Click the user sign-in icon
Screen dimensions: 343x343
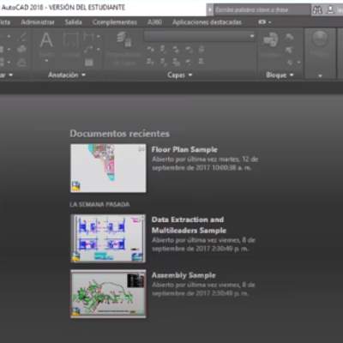pyautogui.click(x=330, y=10)
